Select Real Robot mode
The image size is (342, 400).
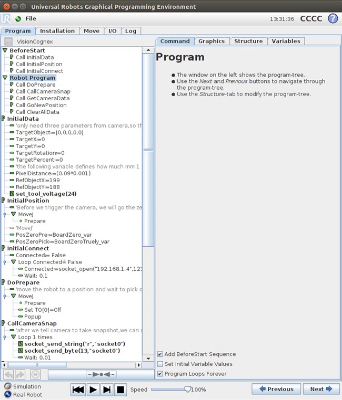[8, 394]
